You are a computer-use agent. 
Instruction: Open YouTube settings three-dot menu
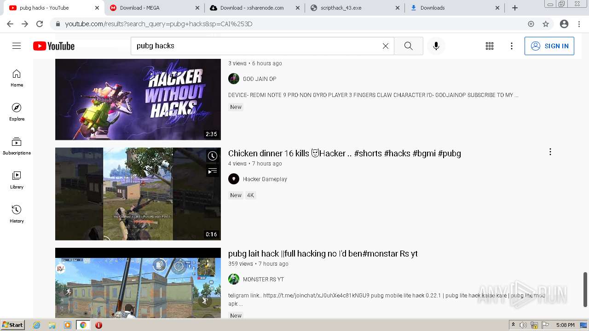pos(512,46)
